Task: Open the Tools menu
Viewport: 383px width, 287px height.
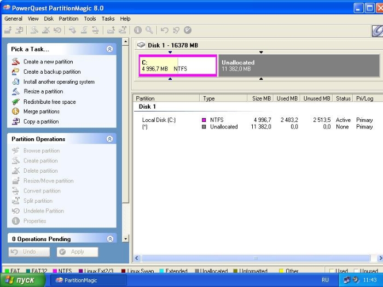Action: [x=90, y=19]
